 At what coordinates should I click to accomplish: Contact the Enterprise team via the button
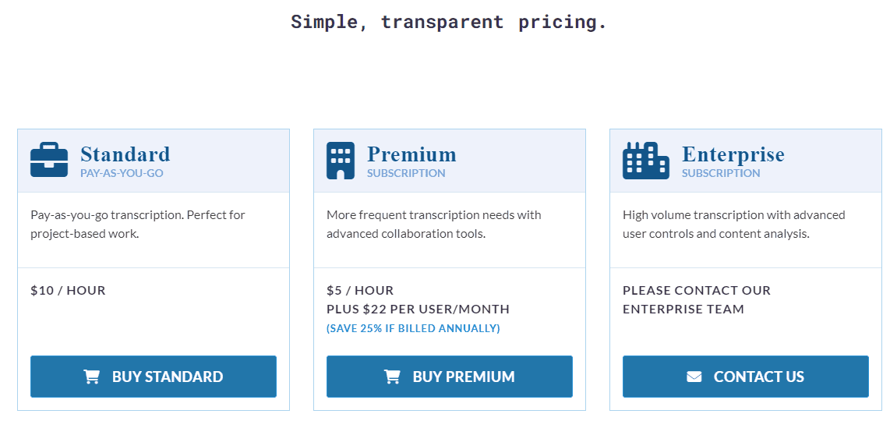click(746, 377)
